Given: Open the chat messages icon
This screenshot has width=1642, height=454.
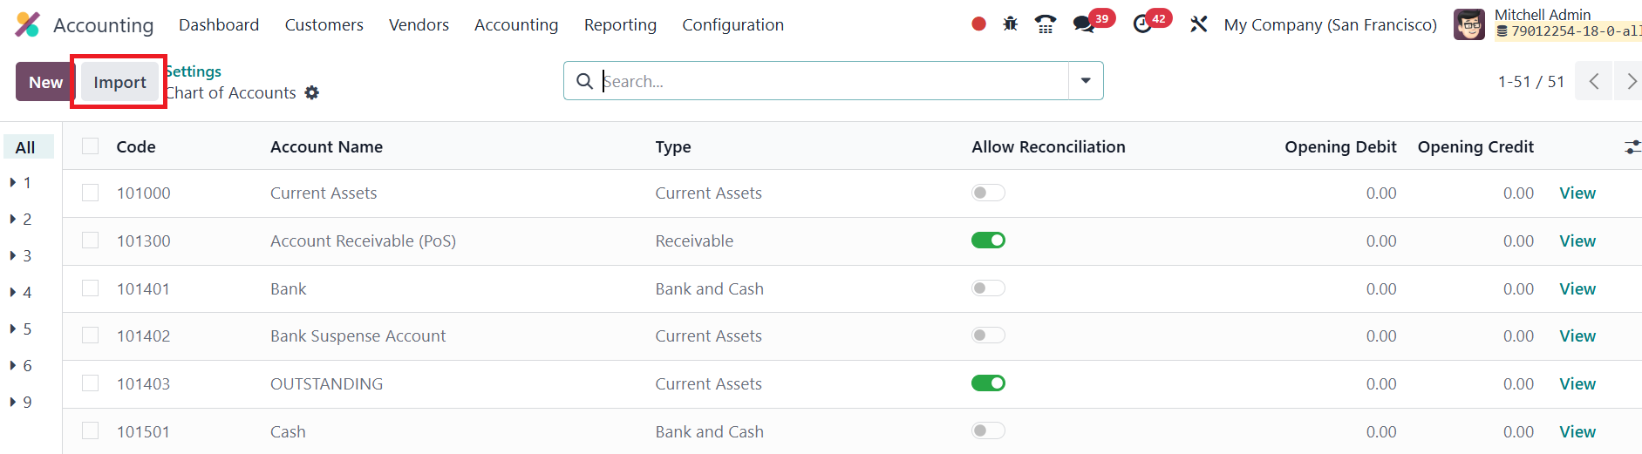Looking at the screenshot, I should click(x=1084, y=24).
